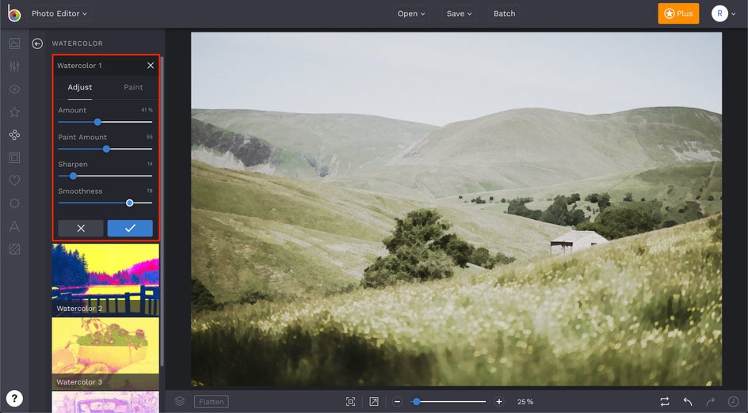
Task: Click the Watercolor 1 title text
Action: click(79, 65)
